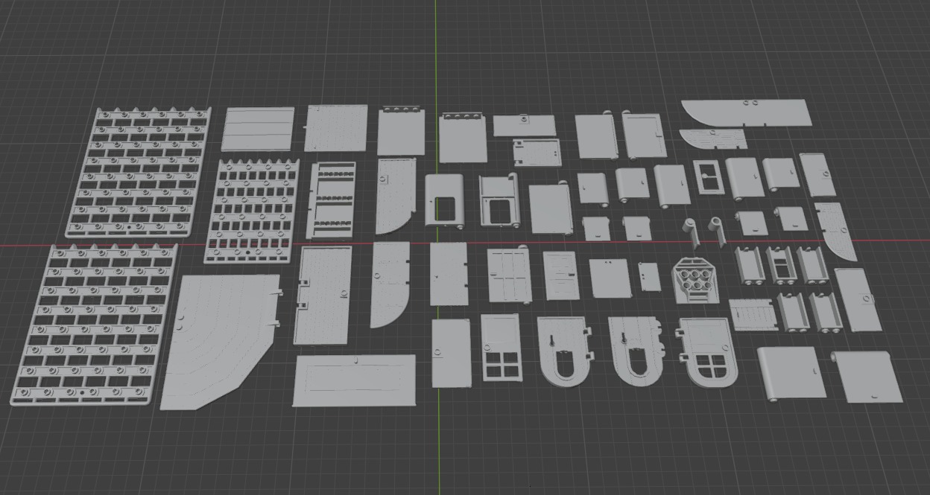This screenshot has width=930, height=495.
Task: Select the piece with seven round holes
Action: pos(695,280)
